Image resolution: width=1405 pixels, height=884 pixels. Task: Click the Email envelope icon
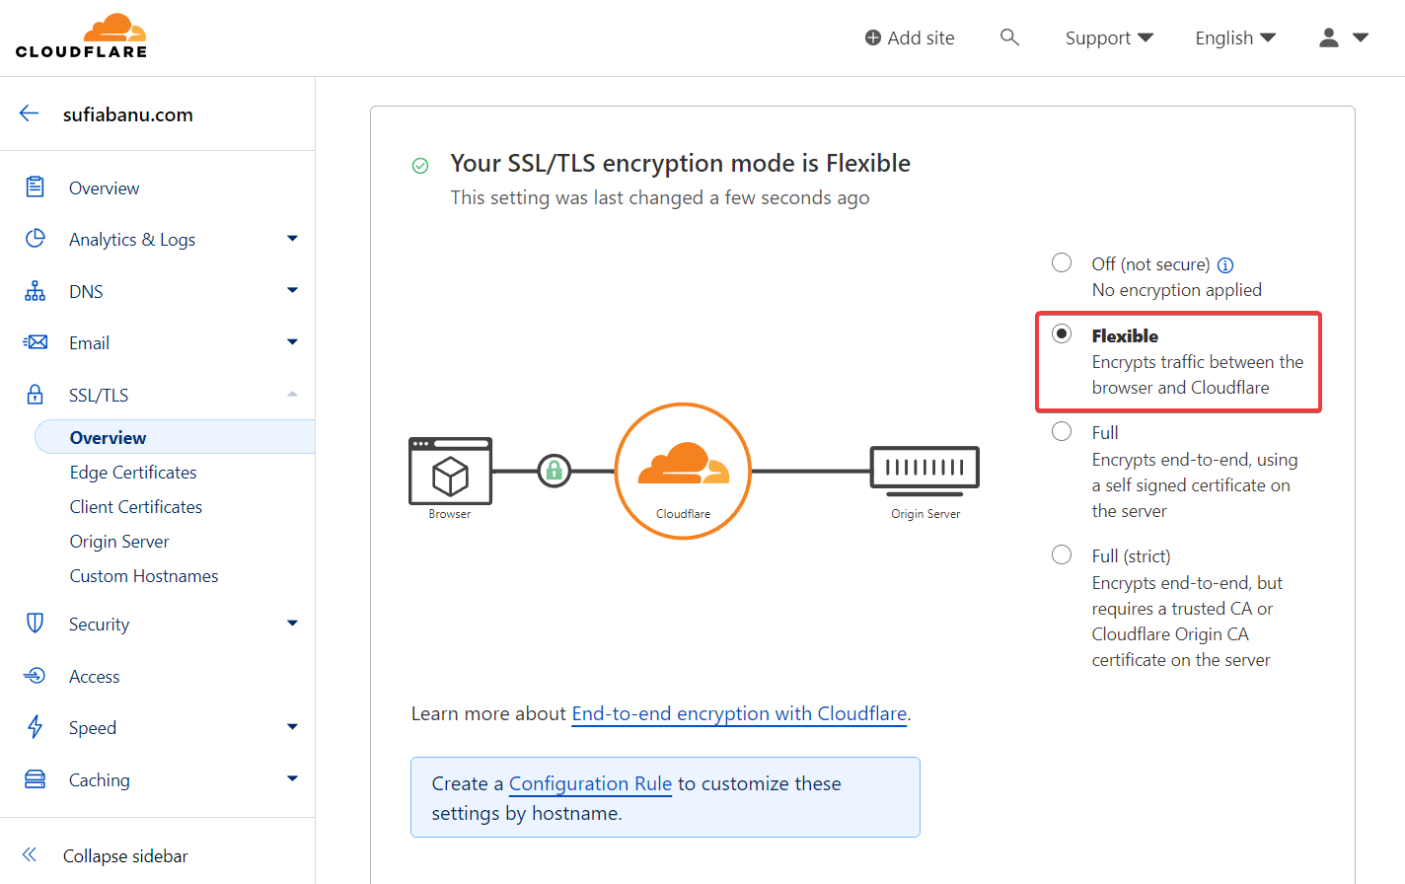(36, 342)
